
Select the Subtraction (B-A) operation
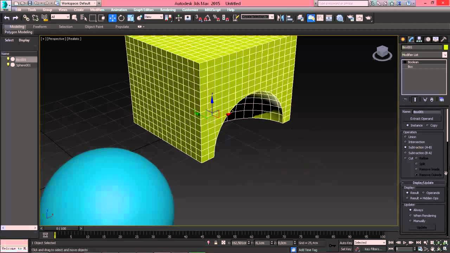point(405,153)
